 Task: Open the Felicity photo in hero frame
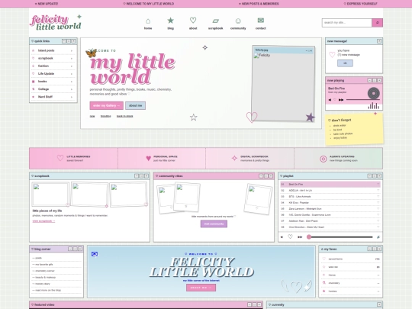[283, 86]
